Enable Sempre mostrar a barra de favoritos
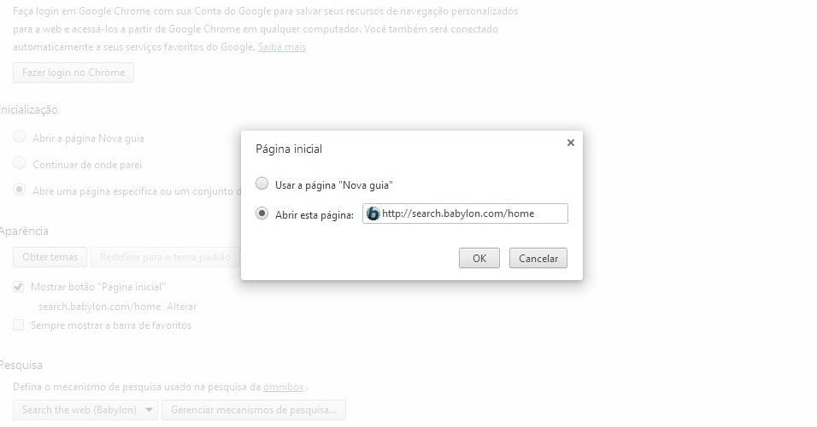The height and width of the screenshot is (427, 817). [18, 325]
